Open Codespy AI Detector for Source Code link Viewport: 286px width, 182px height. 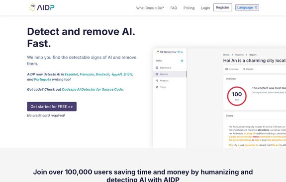click(93, 89)
